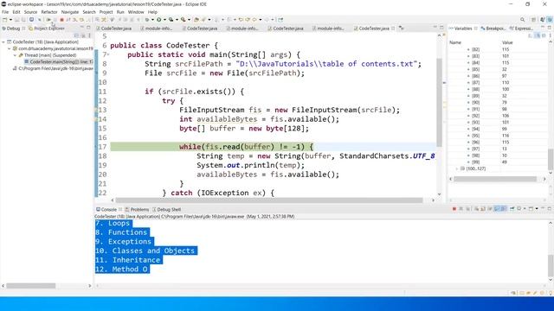Click the Clear Console icon
554x311 pixels.
click(476, 209)
